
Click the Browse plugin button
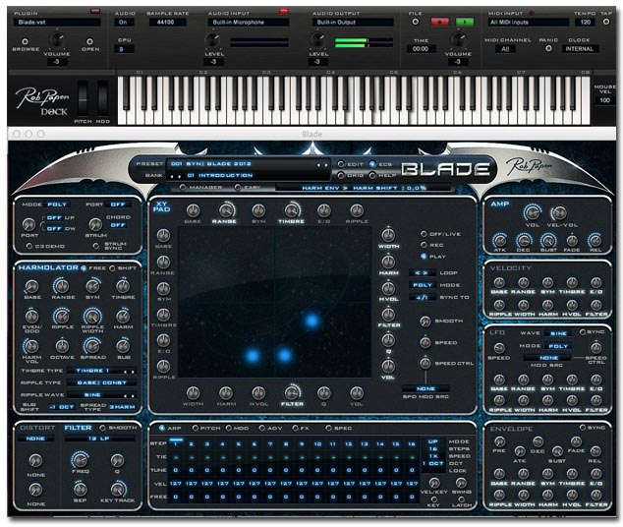coord(25,41)
